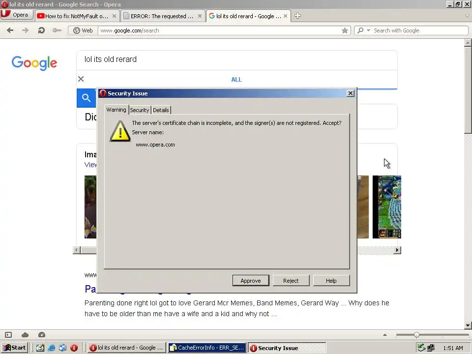Select the ALL results filter
This screenshot has height=354, width=472.
[x=236, y=80]
